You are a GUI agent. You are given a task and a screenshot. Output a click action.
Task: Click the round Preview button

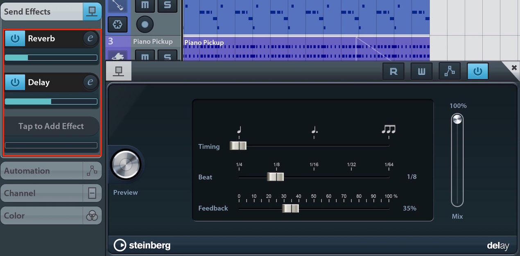pyautogui.click(x=126, y=165)
